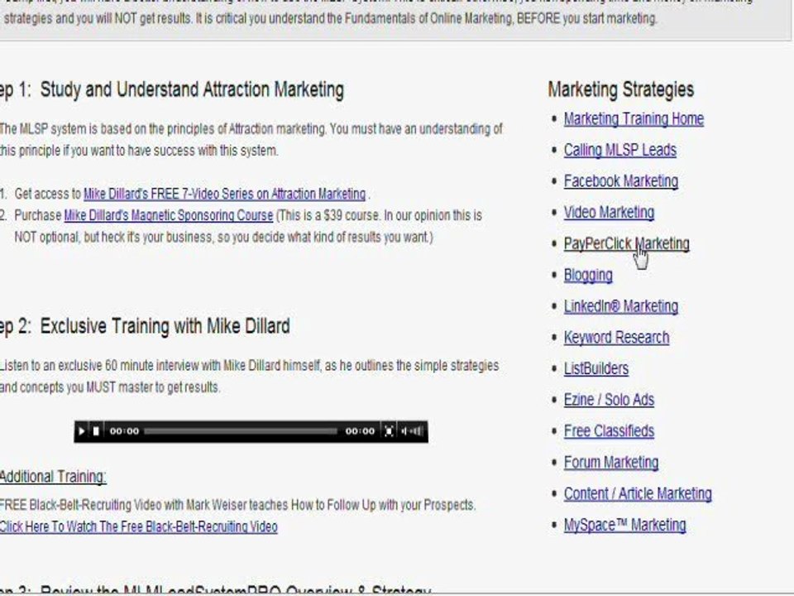Open the Blogging strategy link

588,275
